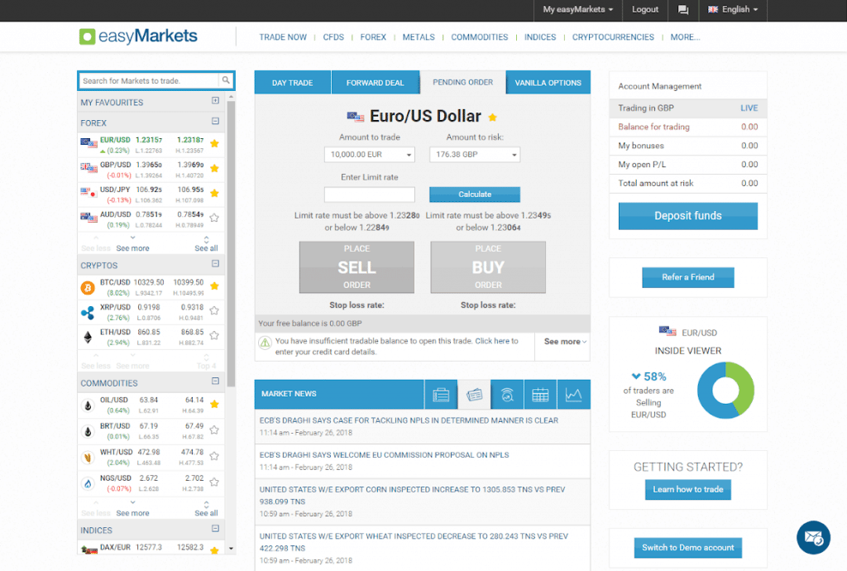Collapse the Indices section
This screenshot has height=571, width=847.
click(216, 529)
